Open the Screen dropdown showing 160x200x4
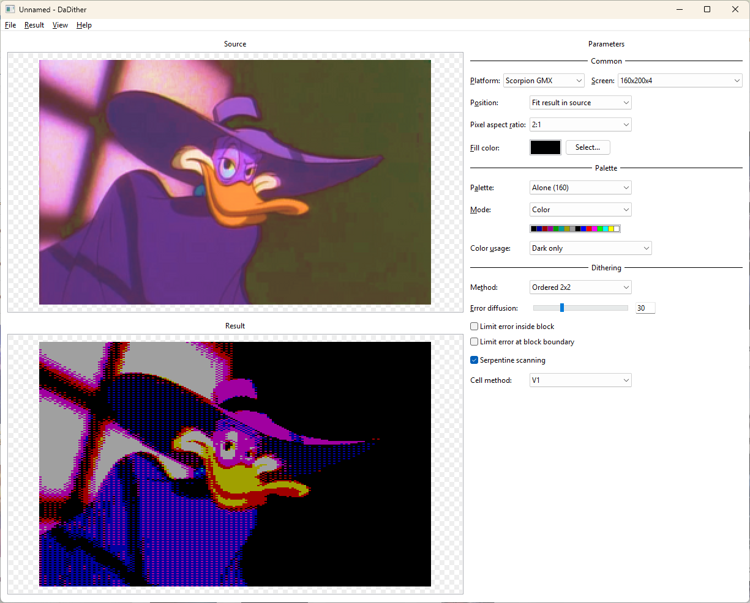This screenshot has width=750, height=603. click(x=680, y=81)
